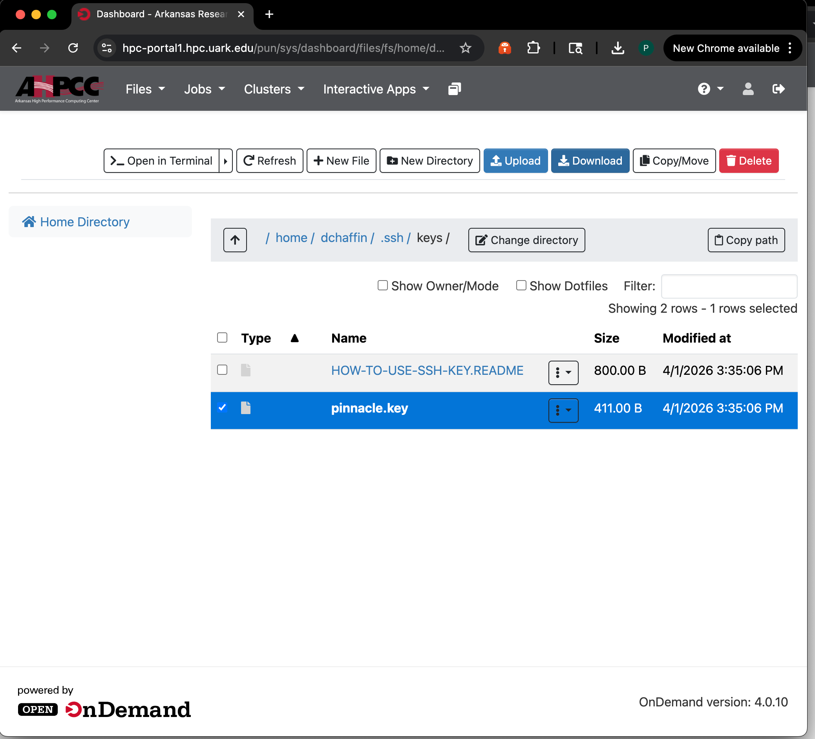Open the sessions windows icon in navbar
This screenshot has height=739, width=815.
(454, 89)
